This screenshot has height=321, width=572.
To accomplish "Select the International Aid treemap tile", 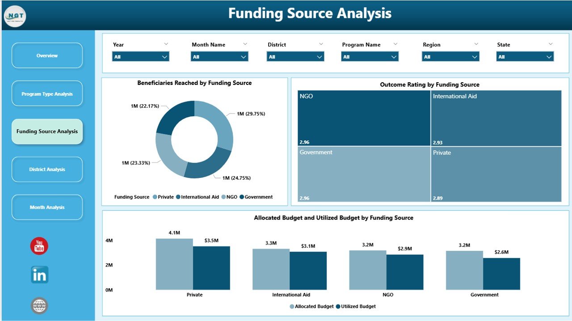I will pyautogui.click(x=496, y=118).
